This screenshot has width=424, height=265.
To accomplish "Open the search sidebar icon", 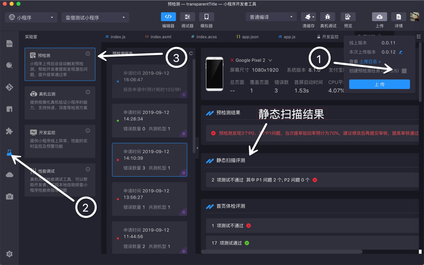I will click(x=9, y=65).
